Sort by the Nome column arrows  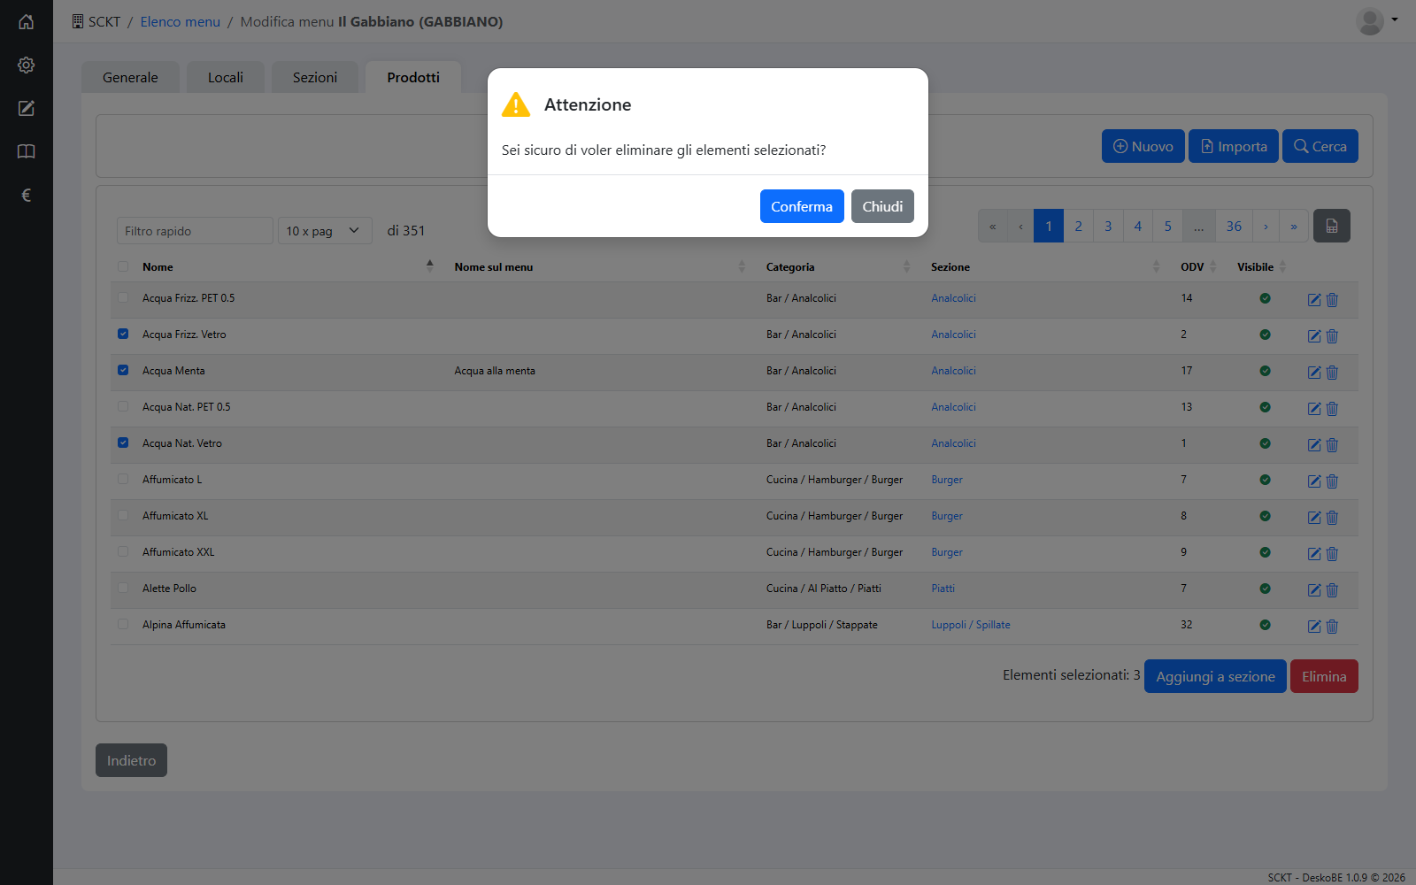430,266
